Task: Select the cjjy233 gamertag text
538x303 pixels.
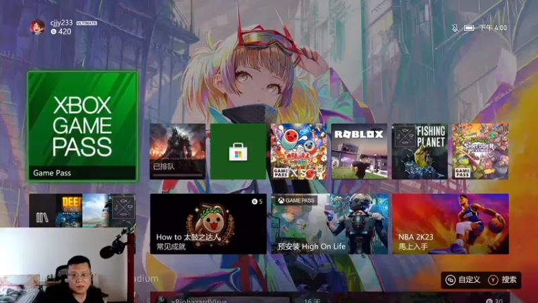Action: click(x=61, y=23)
